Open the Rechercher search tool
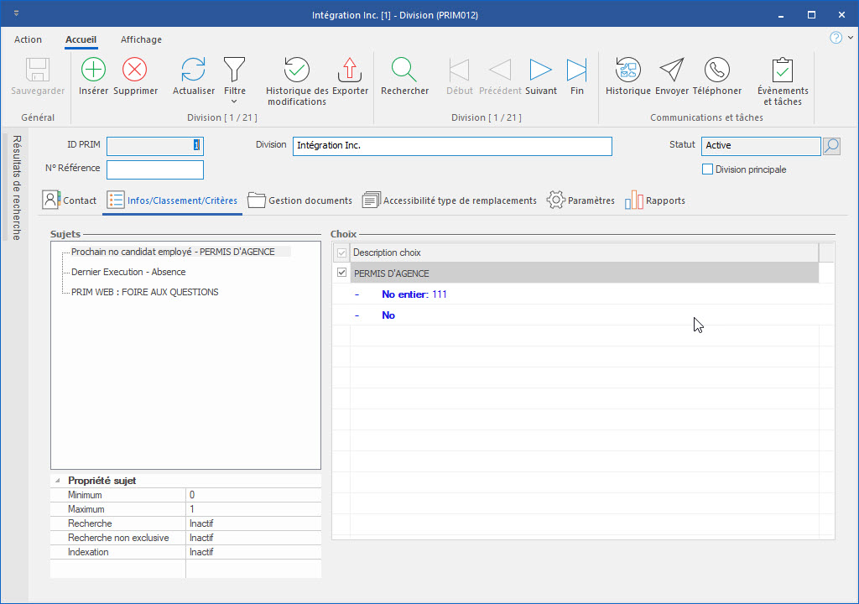Screen dimensions: 859x604 (x=404, y=70)
